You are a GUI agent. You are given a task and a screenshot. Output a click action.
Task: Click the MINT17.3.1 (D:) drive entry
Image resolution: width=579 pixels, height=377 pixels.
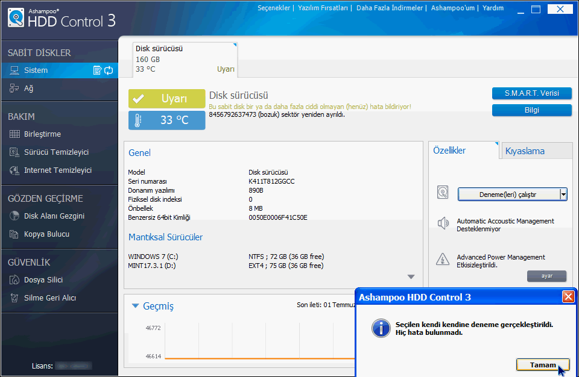[x=152, y=266]
